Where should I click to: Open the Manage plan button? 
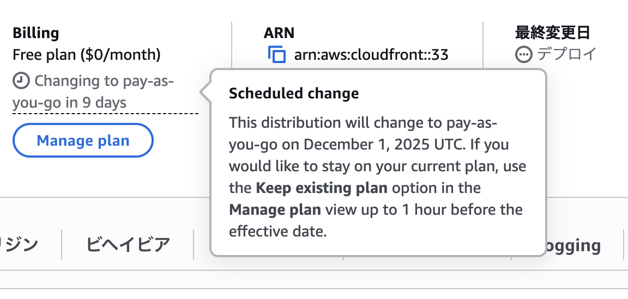83,141
